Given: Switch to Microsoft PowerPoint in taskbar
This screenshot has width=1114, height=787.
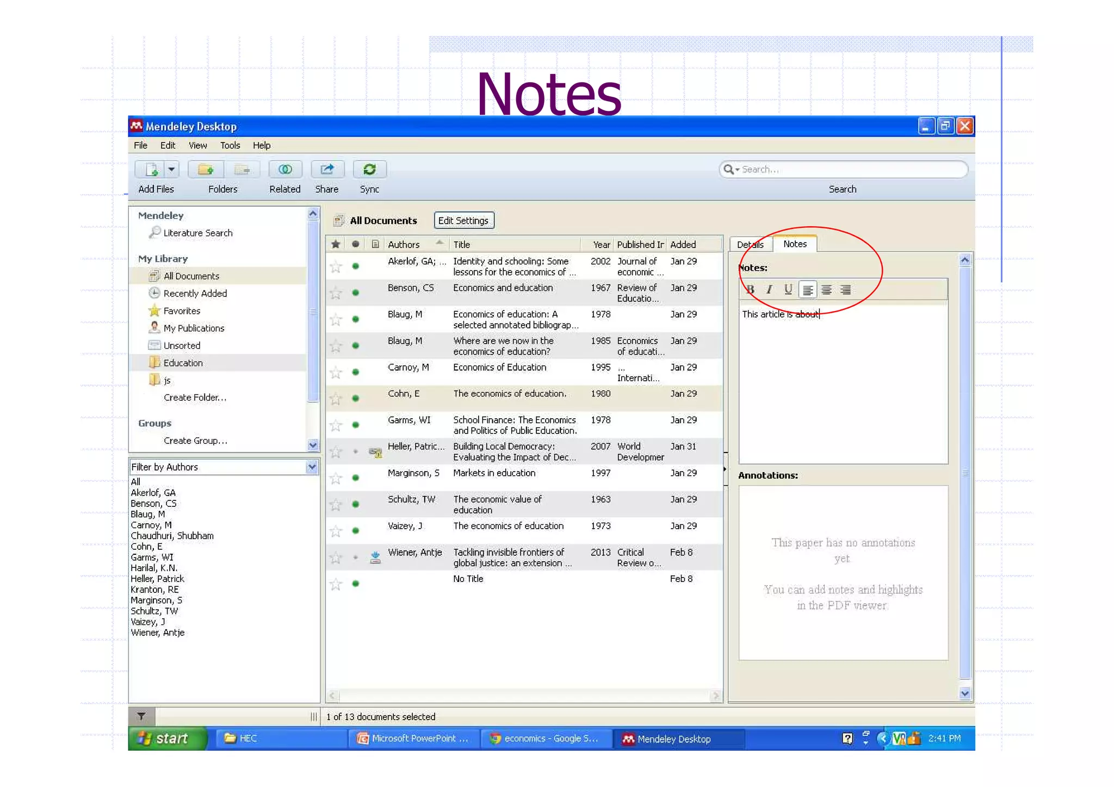Looking at the screenshot, I should tap(413, 739).
